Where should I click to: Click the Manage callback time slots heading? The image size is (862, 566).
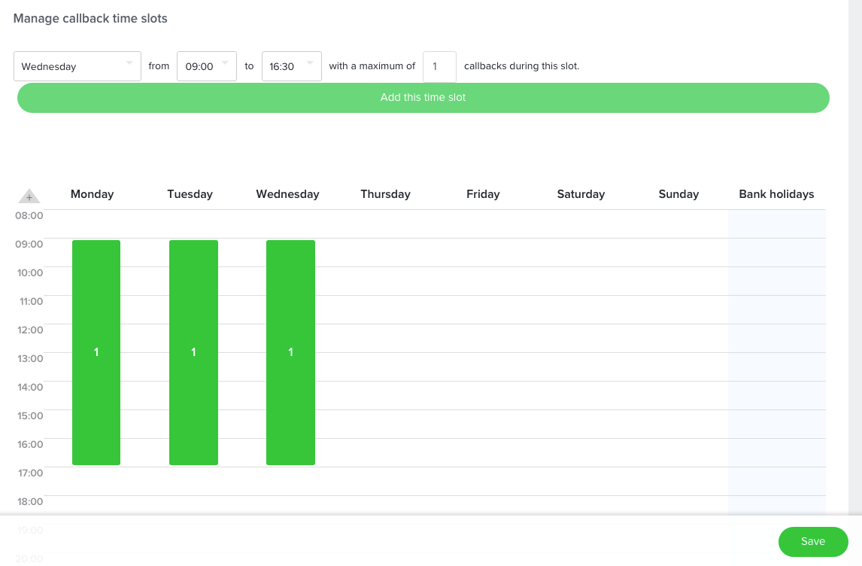90,19
